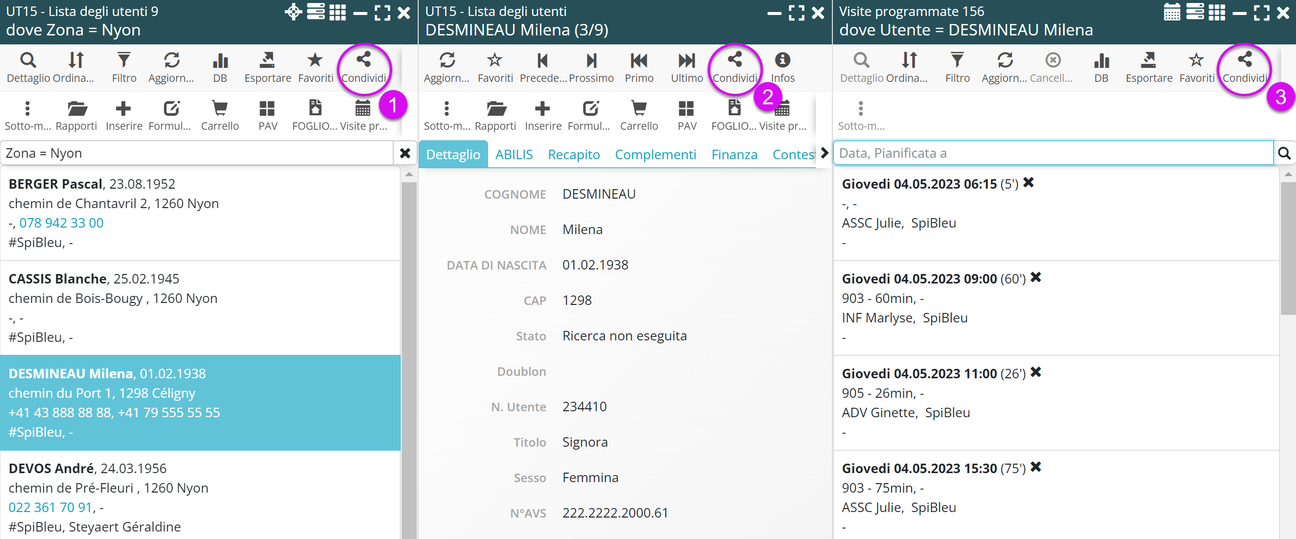Click Inserire plus icon in left toolbar
1296x539 pixels.
point(124,115)
